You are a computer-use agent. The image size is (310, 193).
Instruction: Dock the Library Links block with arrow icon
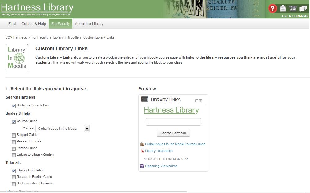[200, 101]
